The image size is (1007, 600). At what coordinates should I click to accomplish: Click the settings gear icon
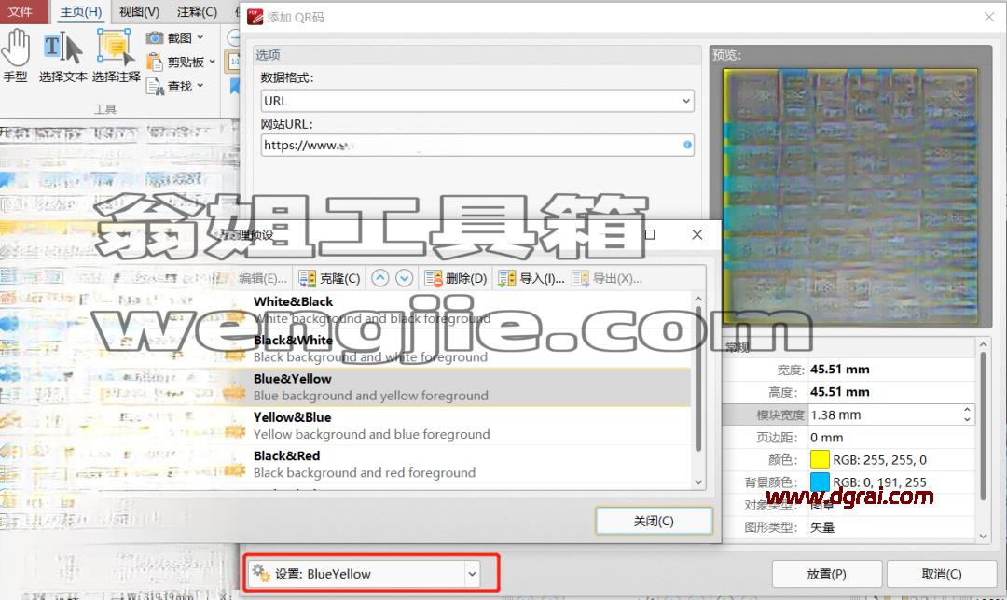pyautogui.click(x=261, y=573)
